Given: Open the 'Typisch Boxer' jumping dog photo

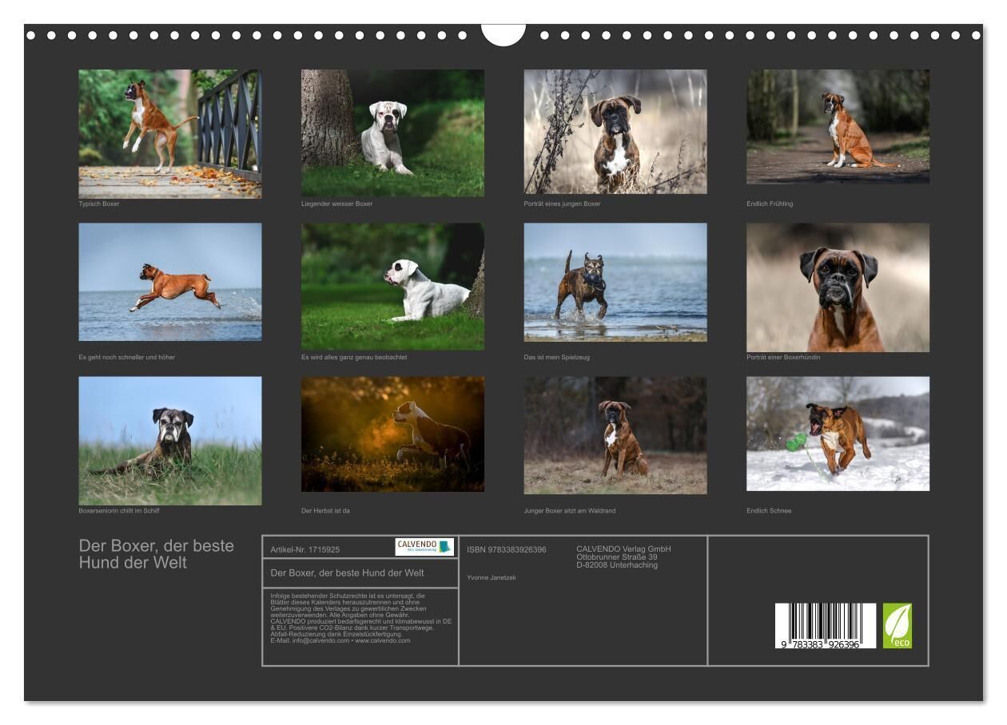Looking at the screenshot, I should (169, 133).
